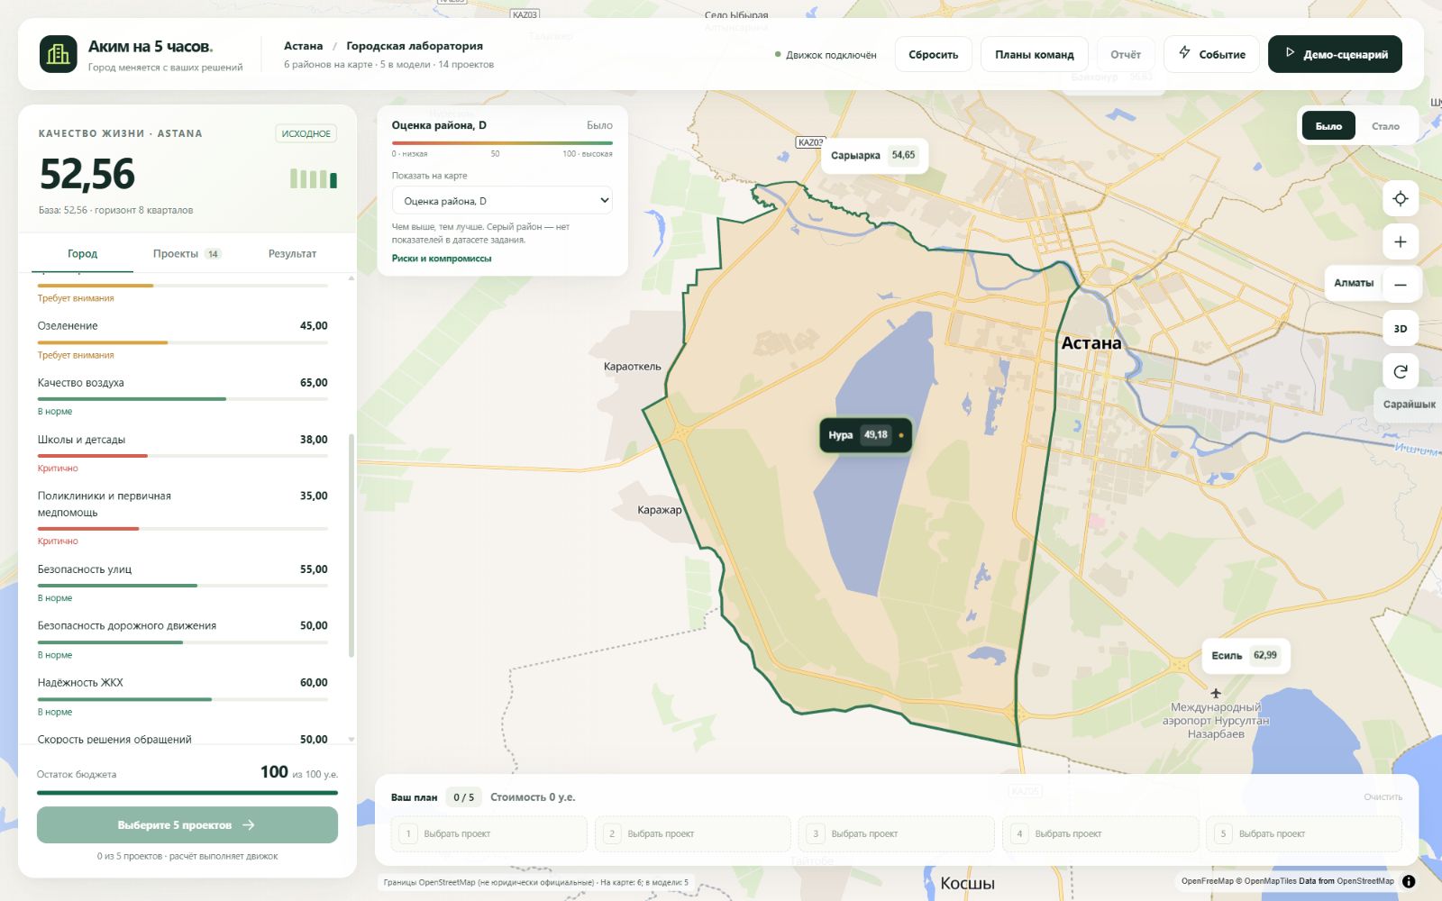
Task: Click the Сарыарка 54,65 district label
Action: tap(874, 155)
